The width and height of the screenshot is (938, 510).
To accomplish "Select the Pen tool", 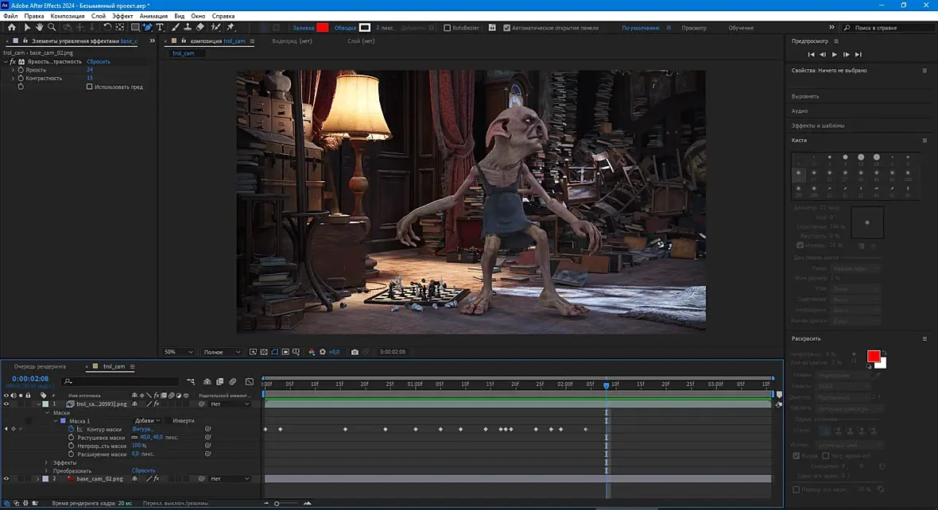I will [x=148, y=28].
